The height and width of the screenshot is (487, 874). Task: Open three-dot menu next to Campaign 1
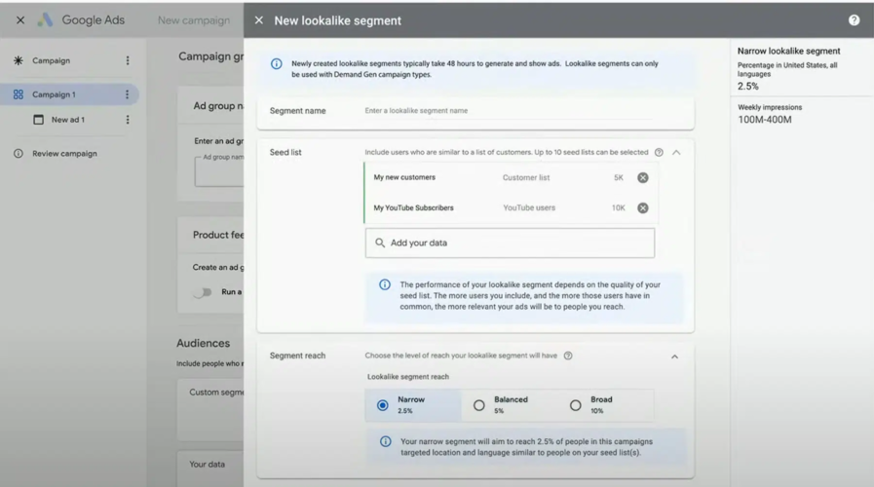[x=128, y=94]
